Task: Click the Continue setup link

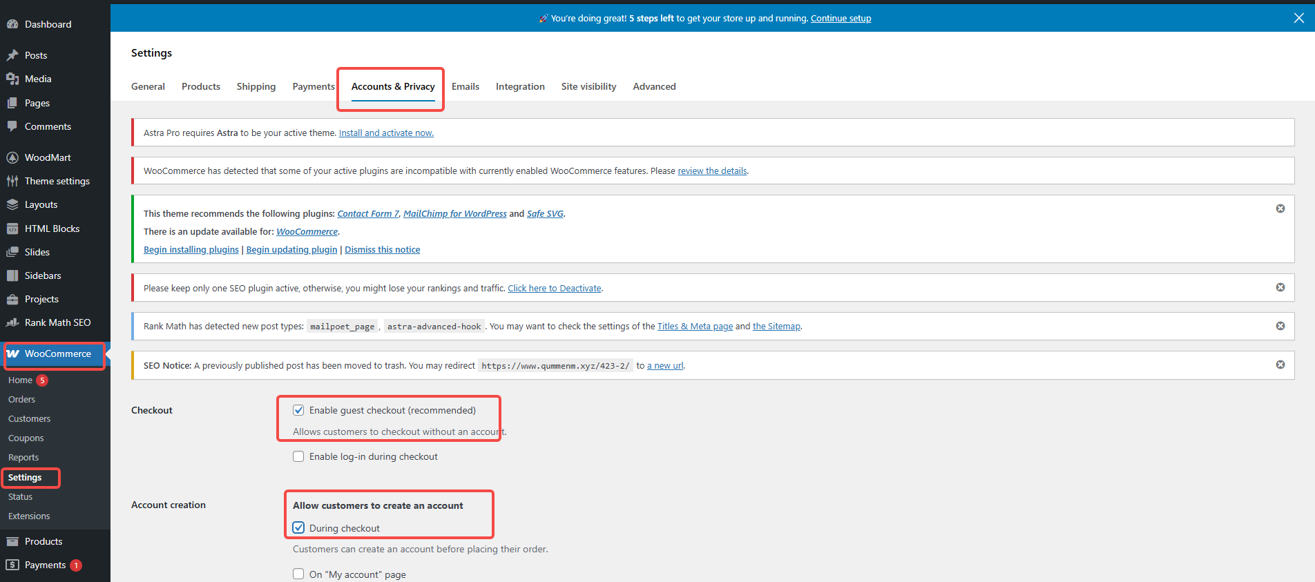Action: click(x=841, y=19)
